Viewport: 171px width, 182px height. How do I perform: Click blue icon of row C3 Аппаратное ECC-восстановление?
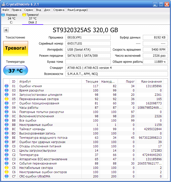7,159
